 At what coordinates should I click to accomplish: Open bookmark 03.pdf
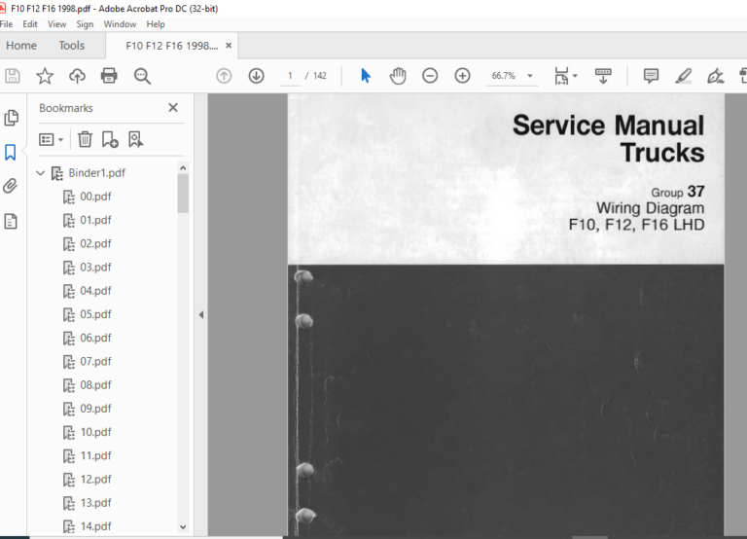pos(95,267)
